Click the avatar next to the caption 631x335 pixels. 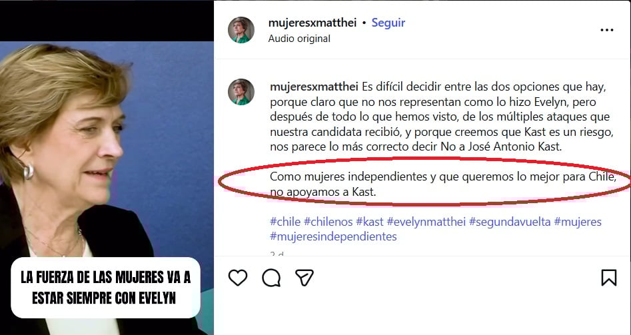coord(241,92)
